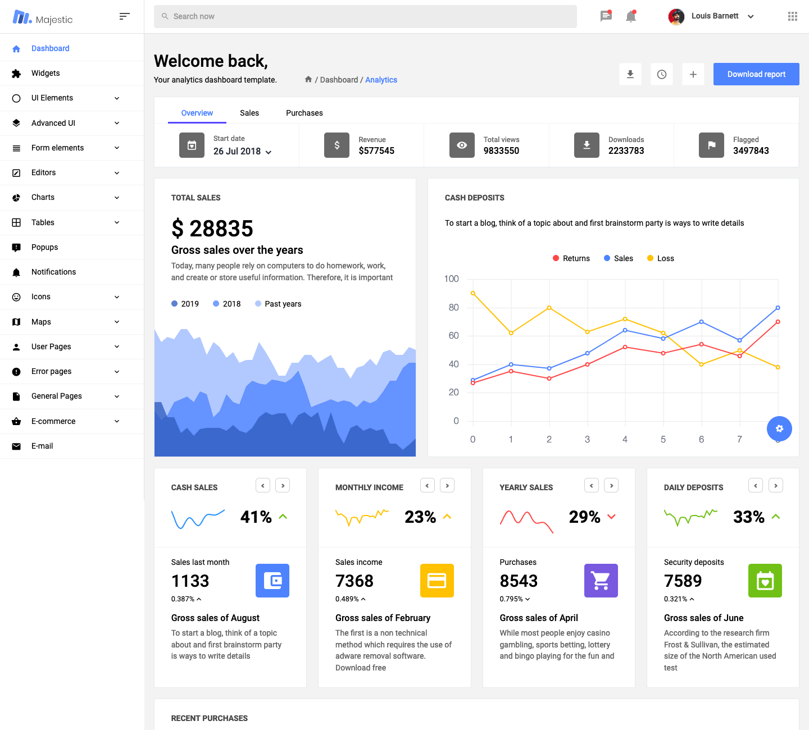Open the apps grid icon
809x730 pixels.
(x=792, y=16)
